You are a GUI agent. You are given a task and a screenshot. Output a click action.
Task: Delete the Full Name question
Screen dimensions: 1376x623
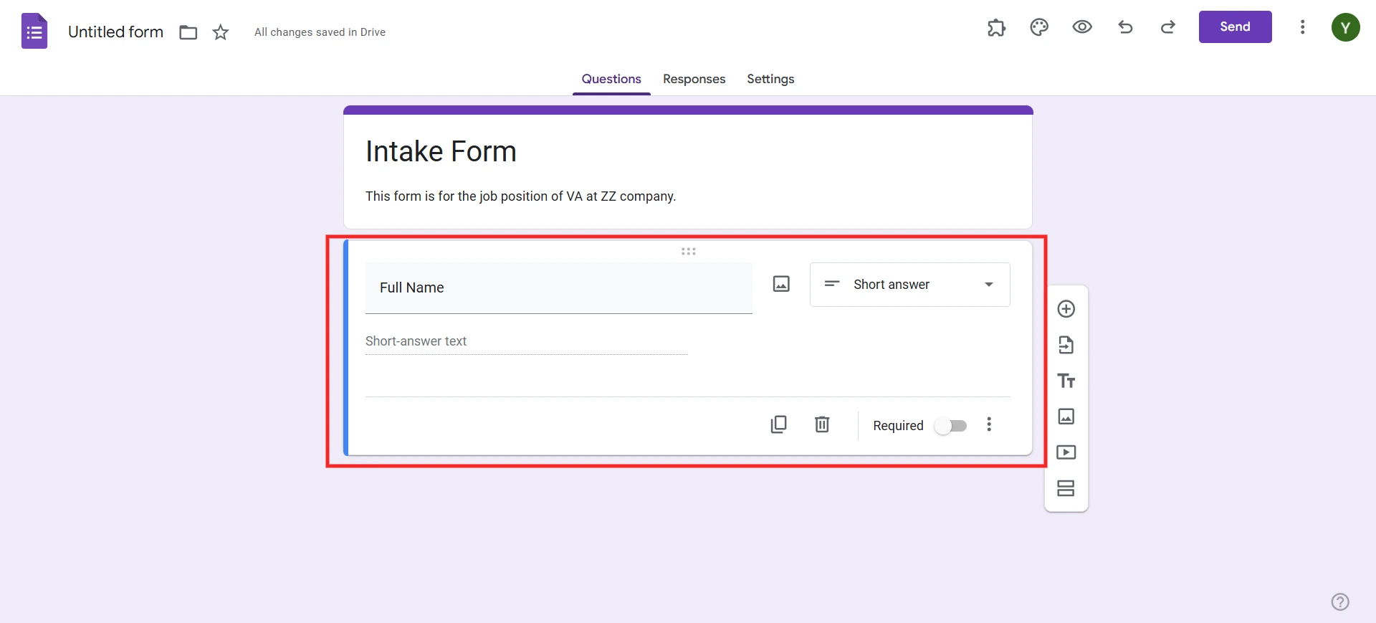tap(822, 424)
